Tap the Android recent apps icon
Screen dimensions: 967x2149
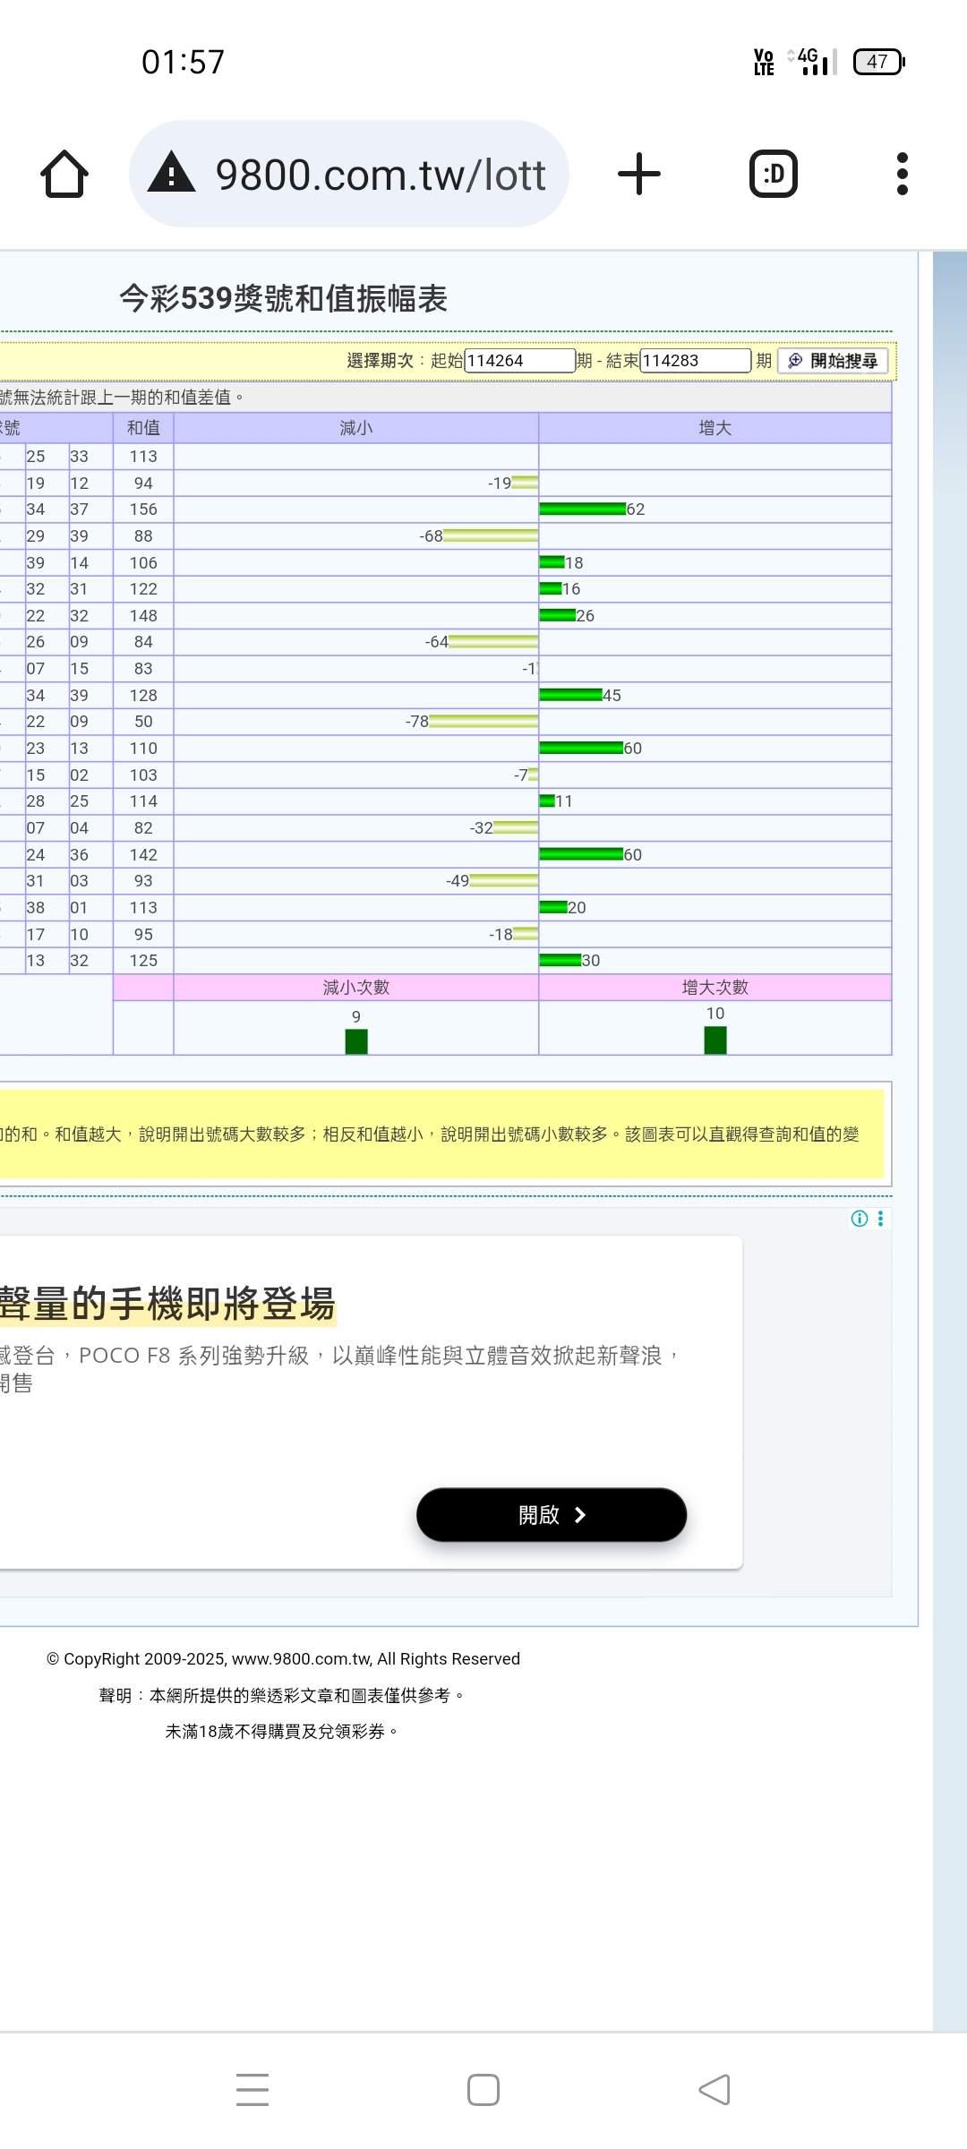(252, 2089)
